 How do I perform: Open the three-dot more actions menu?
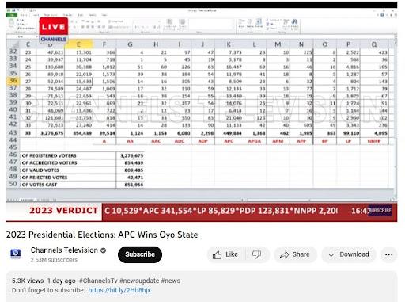pyautogui.click(x=389, y=254)
